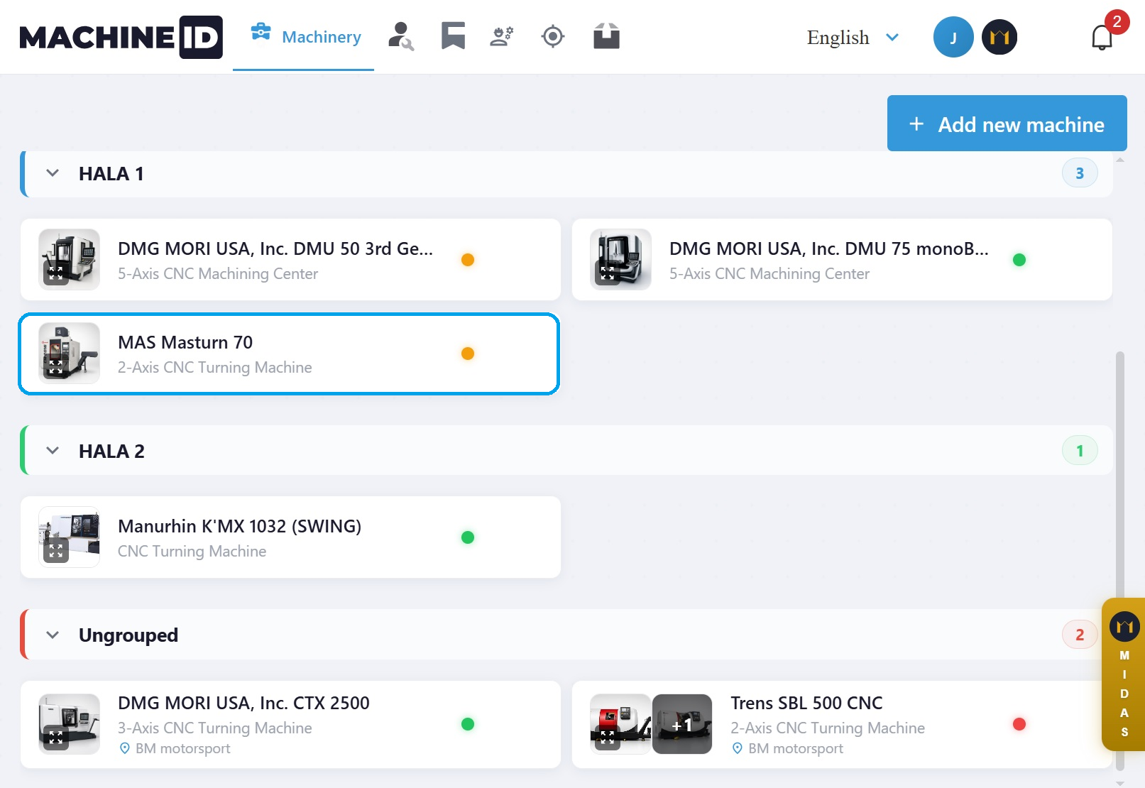
Task: Click 3-Axis CNC Turning Machine subtitle
Action: (x=215, y=728)
